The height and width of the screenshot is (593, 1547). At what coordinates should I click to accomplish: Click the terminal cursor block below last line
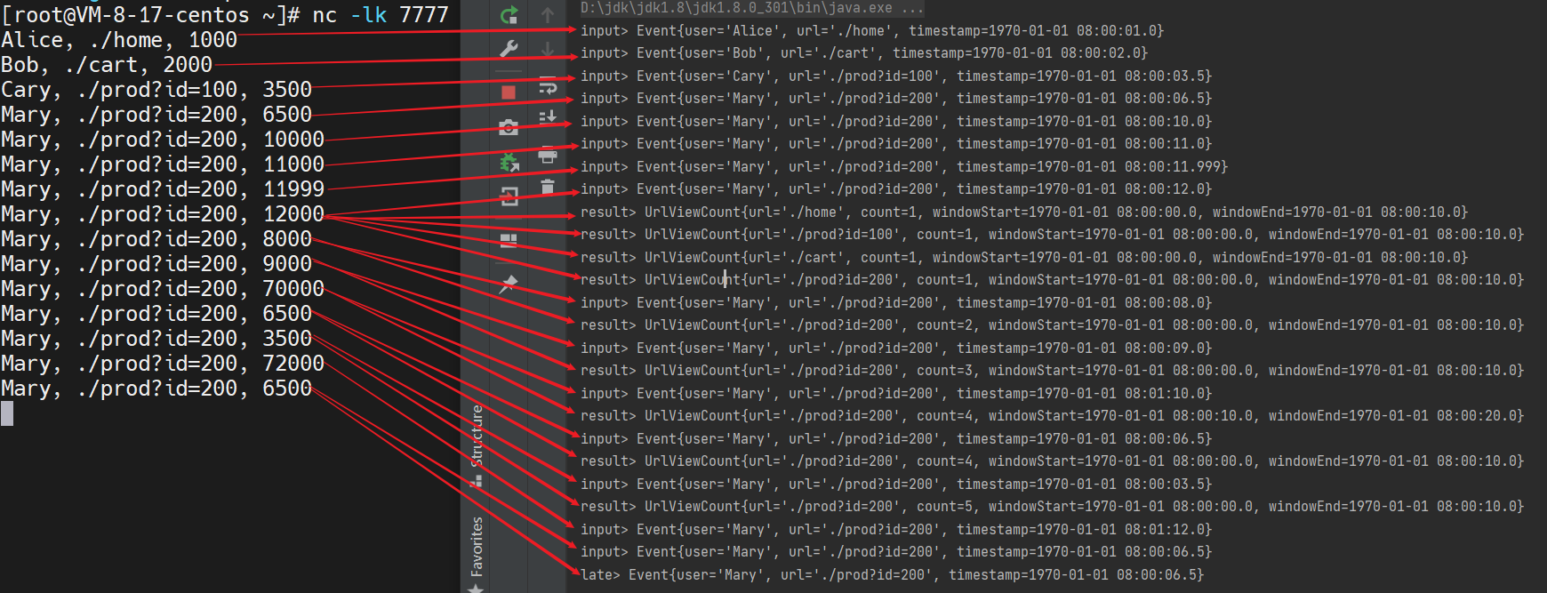click(x=7, y=413)
